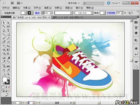Screen dimensions: 140x105
Task: Swap fill and stroke colors
Action: (9, 78)
